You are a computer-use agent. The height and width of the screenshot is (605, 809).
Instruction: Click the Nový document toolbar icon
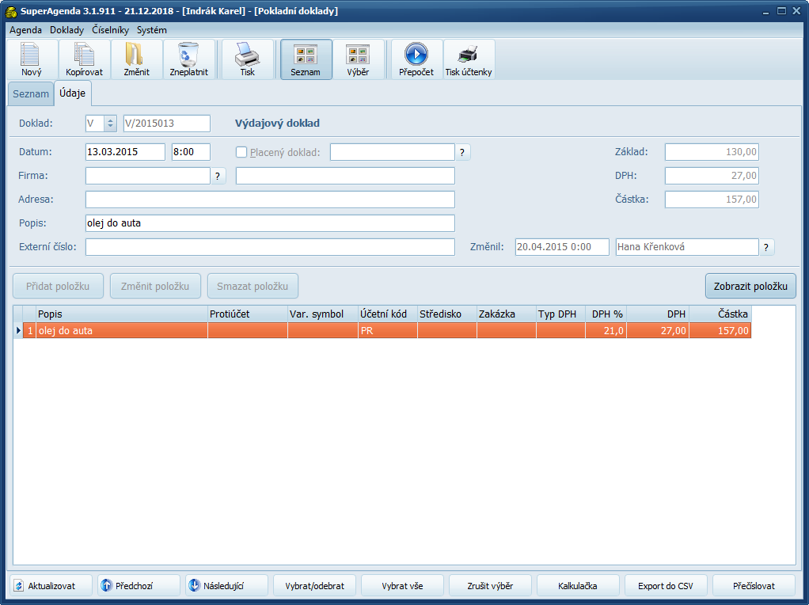pos(31,59)
